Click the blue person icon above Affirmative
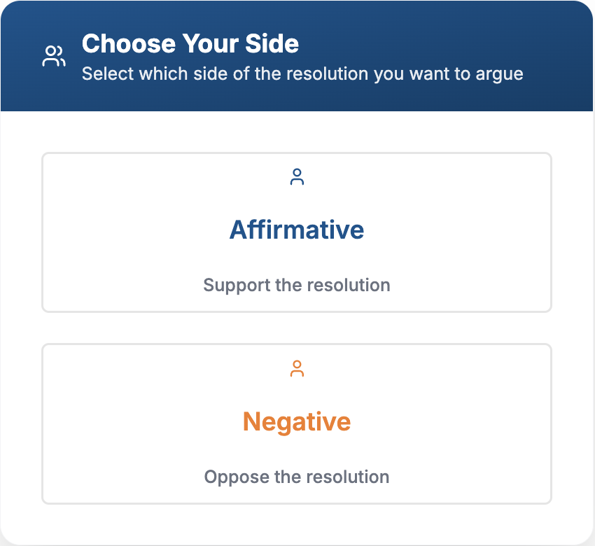The image size is (595, 546). coord(297,177)
